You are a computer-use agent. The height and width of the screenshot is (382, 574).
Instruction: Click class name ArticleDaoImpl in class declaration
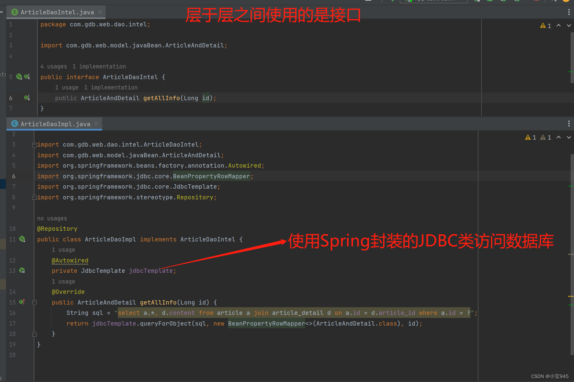coord(111,239)
